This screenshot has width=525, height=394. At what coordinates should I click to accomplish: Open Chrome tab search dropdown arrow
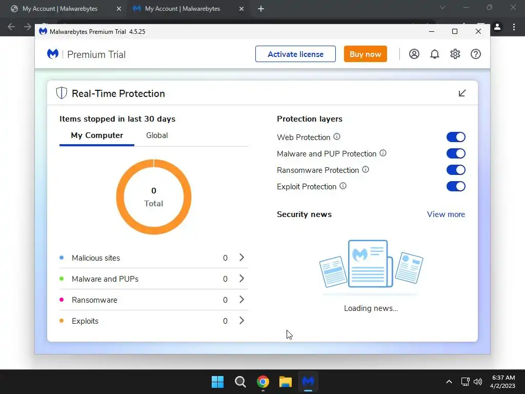(442, 7)
